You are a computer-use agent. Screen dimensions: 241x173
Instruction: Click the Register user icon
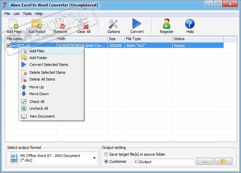[167, 24]
